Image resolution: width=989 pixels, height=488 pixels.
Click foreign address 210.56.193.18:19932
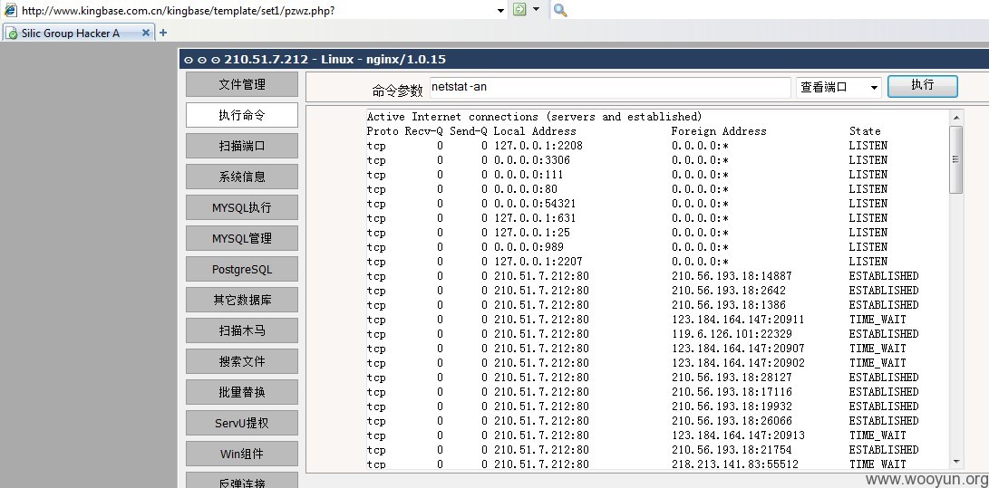coord(732,407)
